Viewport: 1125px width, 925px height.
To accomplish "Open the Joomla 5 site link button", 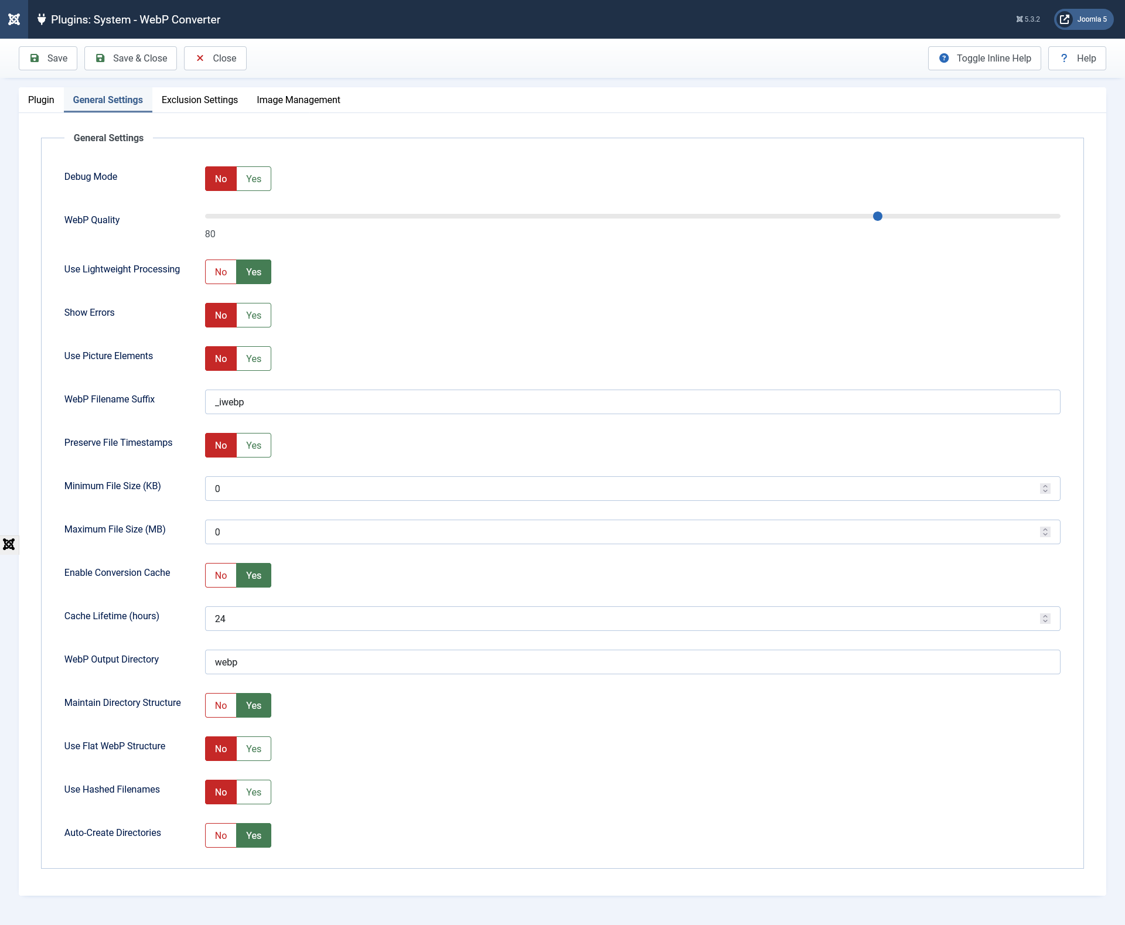I will 1084,19.
